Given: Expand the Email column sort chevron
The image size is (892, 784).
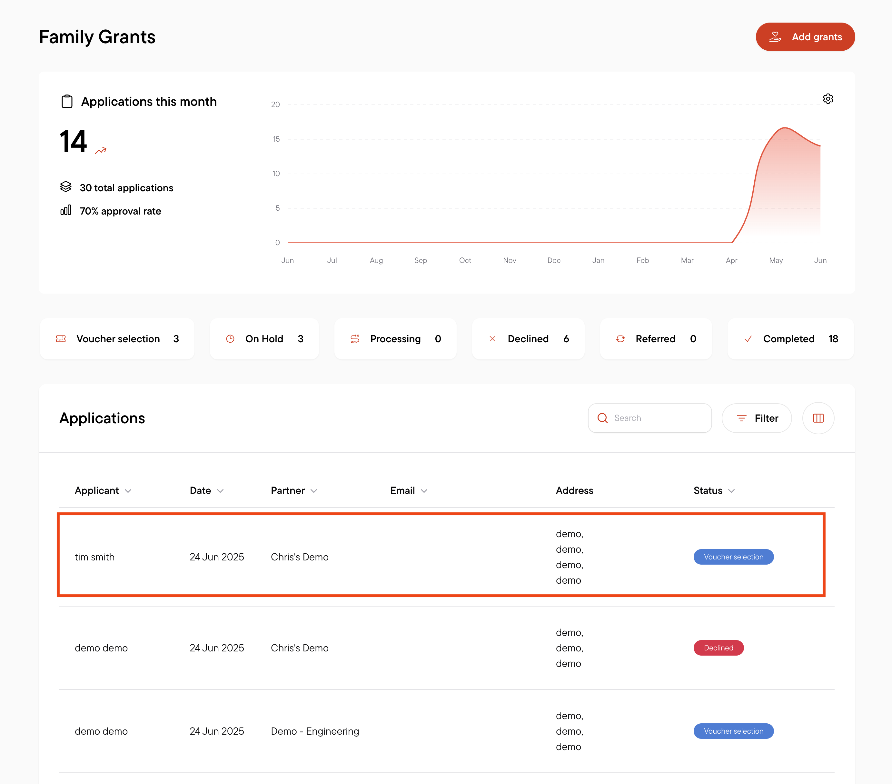Looking at the screenshot, I should 424,491.
